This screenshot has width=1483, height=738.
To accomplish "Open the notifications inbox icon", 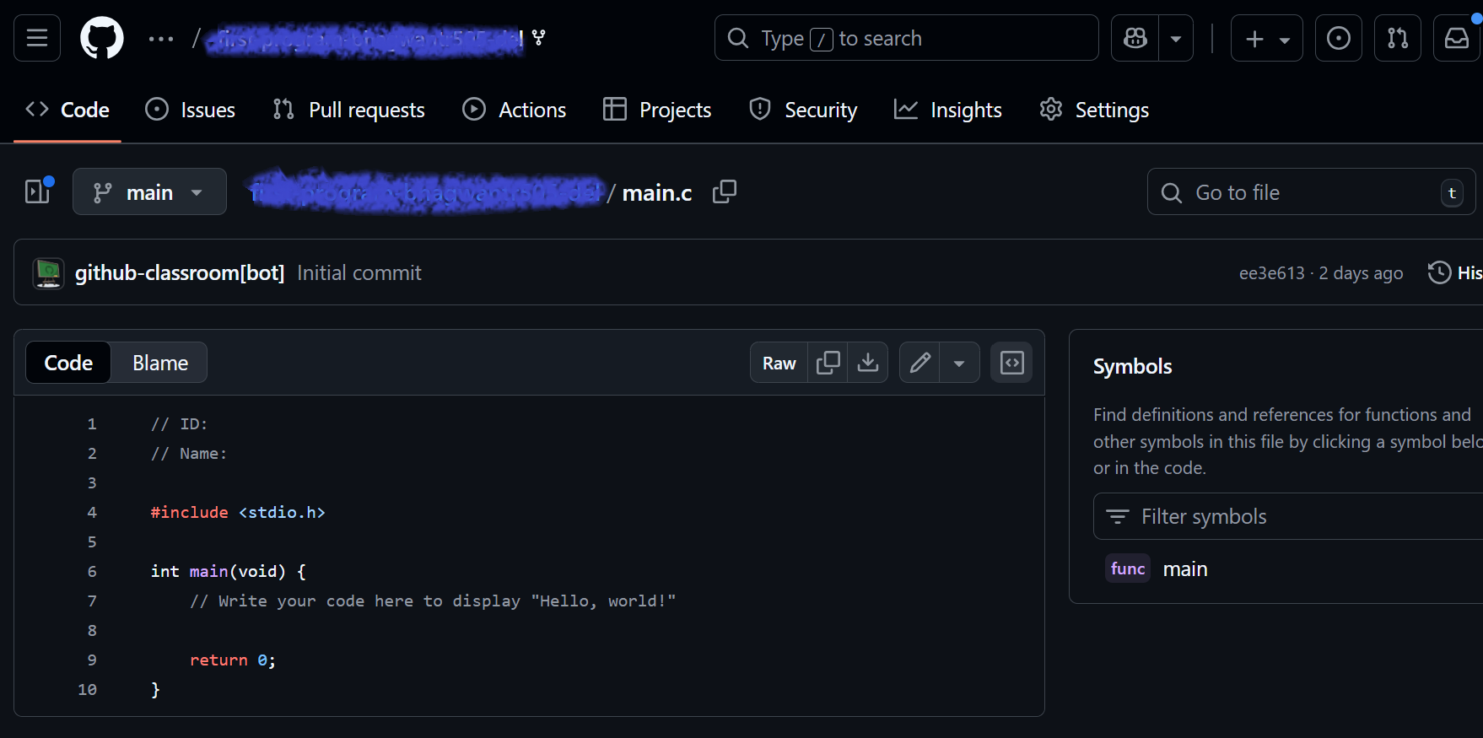I will [1456, 38].
